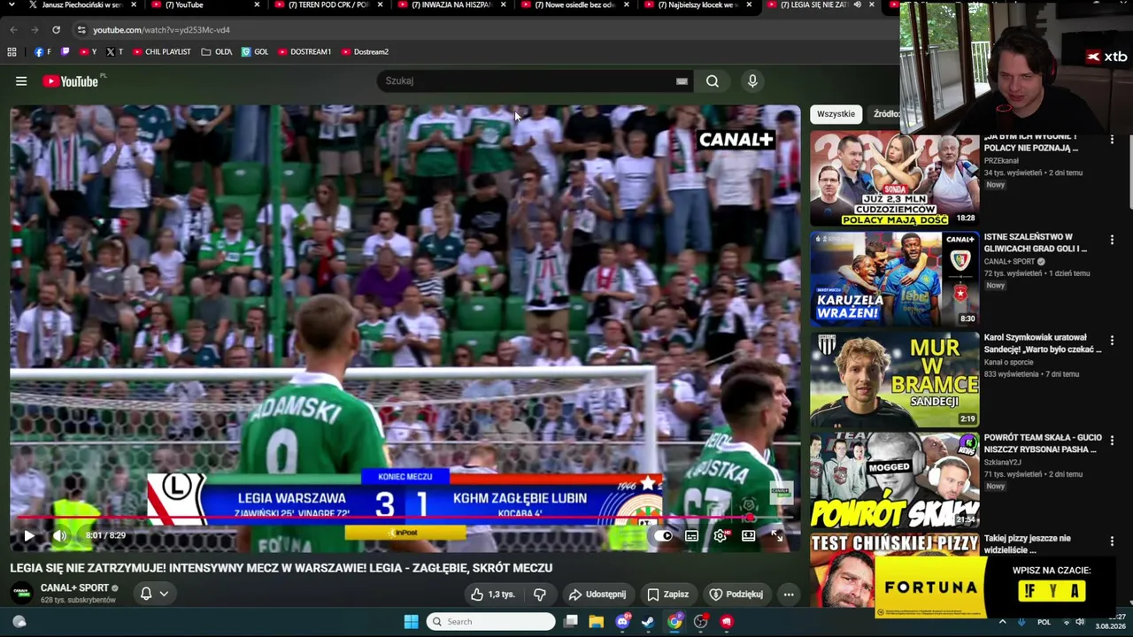Like the video with 1,3 tys. likes

[x=493, y=595]
